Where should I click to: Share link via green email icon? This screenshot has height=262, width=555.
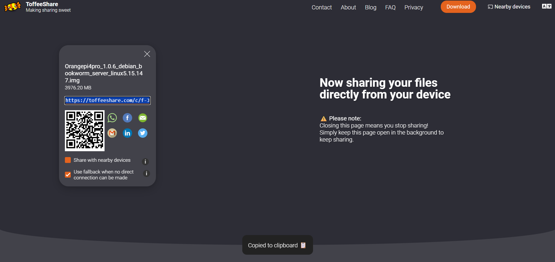pyautogui.click(x=143, y=118)
